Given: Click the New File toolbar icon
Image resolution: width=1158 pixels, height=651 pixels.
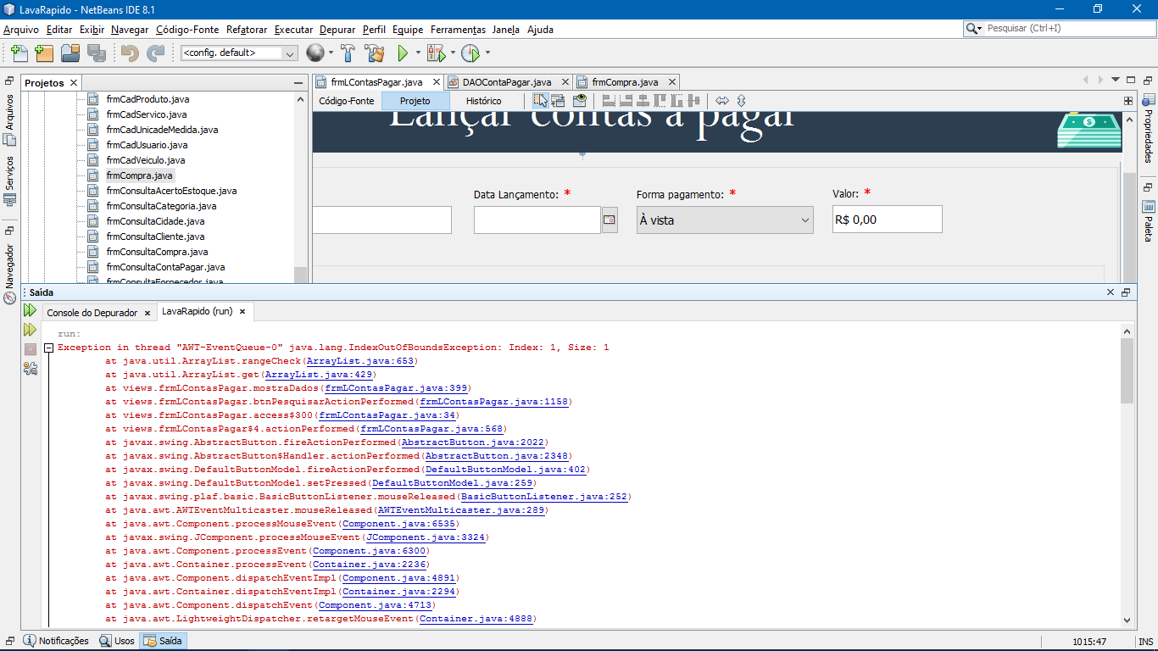Looking at the screenshot, I should tap(19, 53).
